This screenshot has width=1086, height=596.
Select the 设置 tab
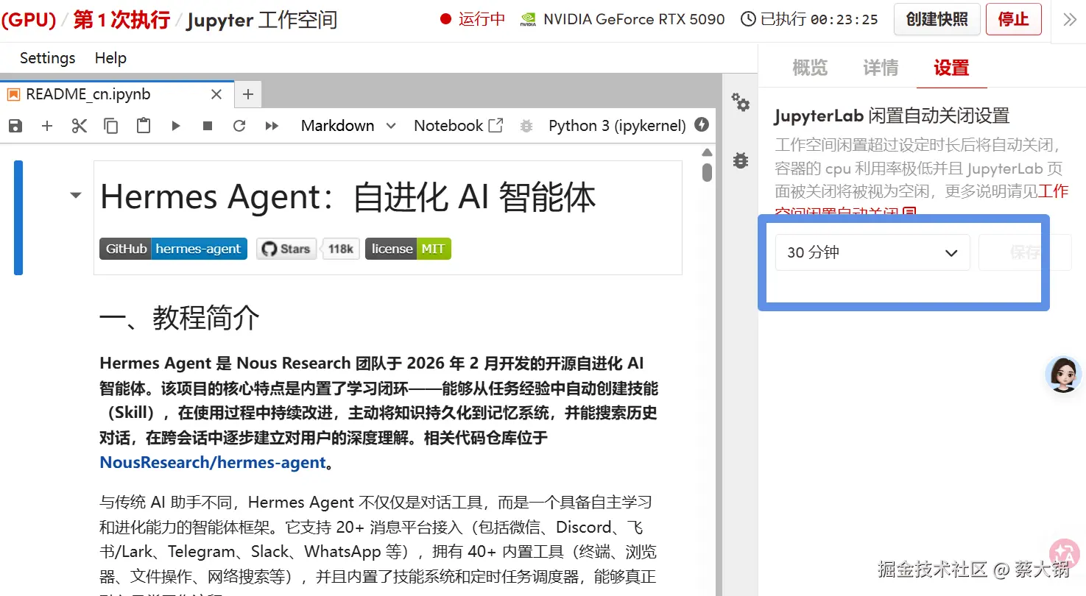click(x=951, y=68)
